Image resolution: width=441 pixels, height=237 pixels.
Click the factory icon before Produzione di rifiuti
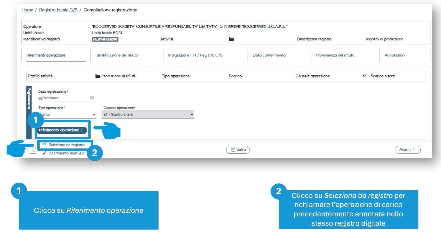click(97, 76)
